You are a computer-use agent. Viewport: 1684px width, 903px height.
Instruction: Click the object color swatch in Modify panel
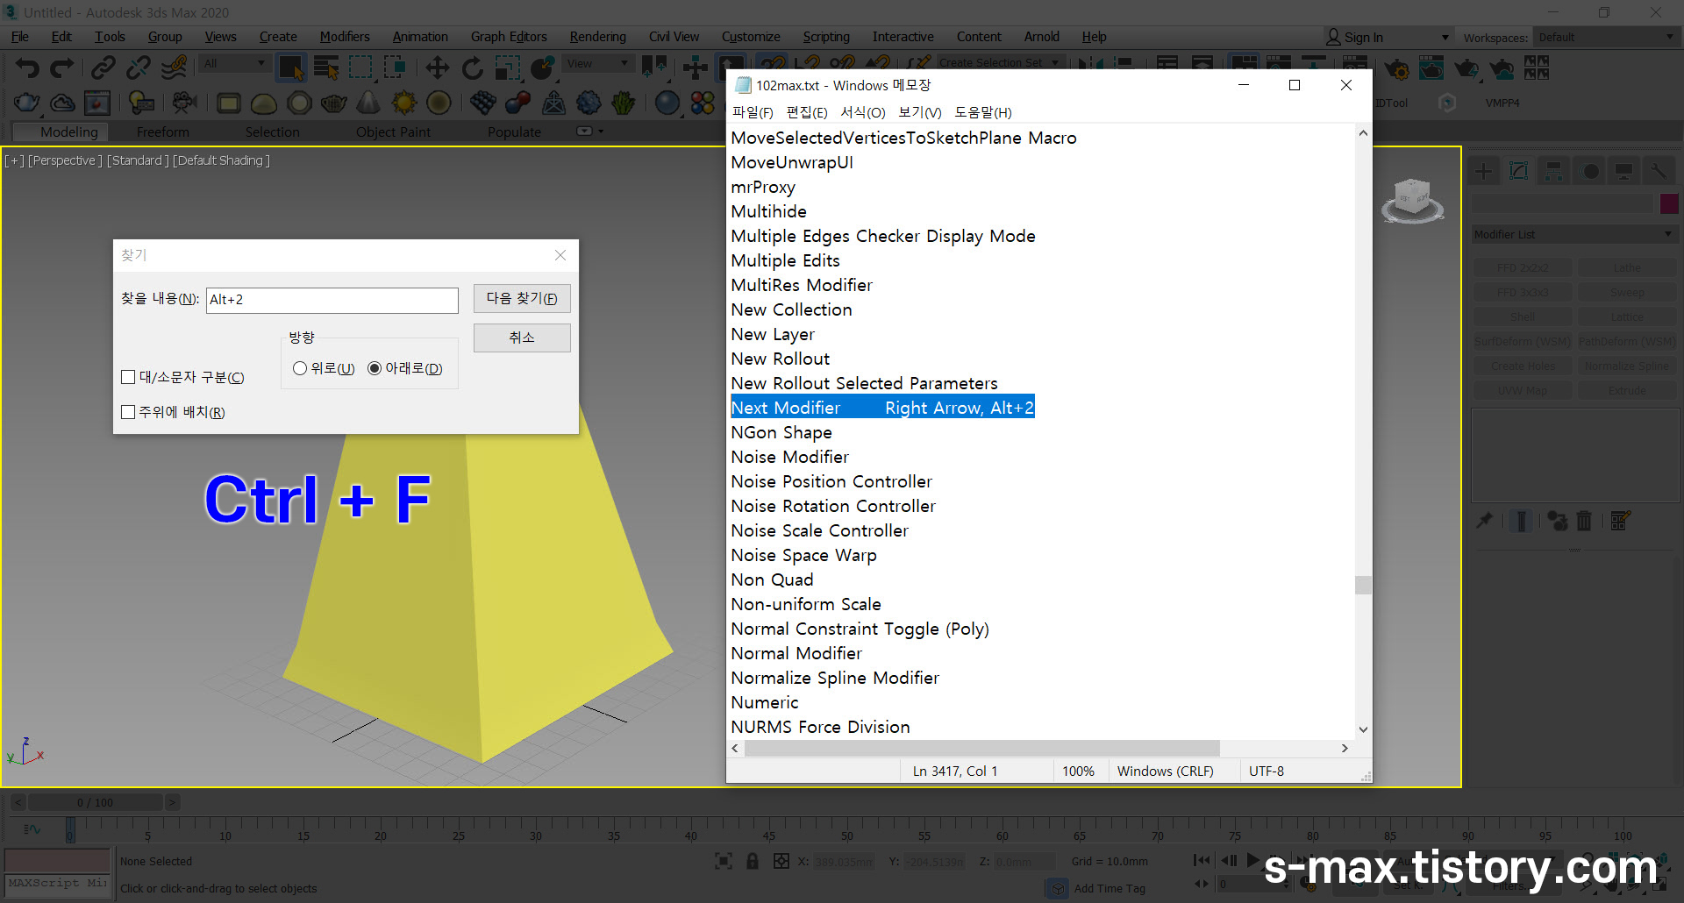1669,203
